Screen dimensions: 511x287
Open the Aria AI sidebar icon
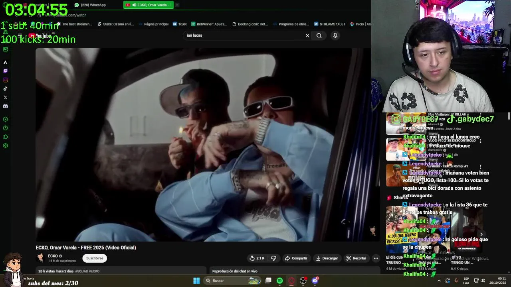5,62
